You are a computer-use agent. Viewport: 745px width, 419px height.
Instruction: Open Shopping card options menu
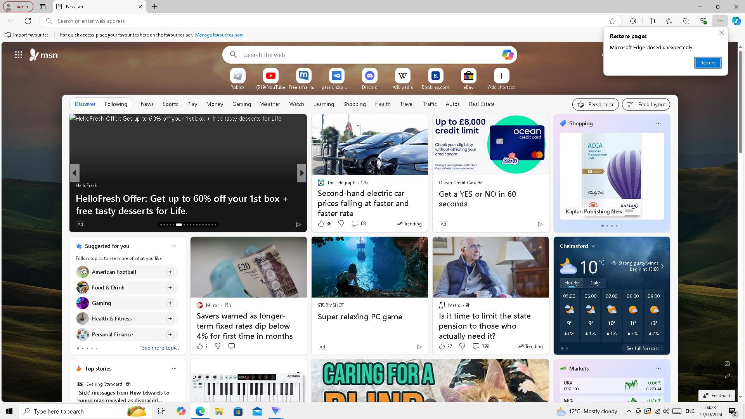tap(658, 123)
